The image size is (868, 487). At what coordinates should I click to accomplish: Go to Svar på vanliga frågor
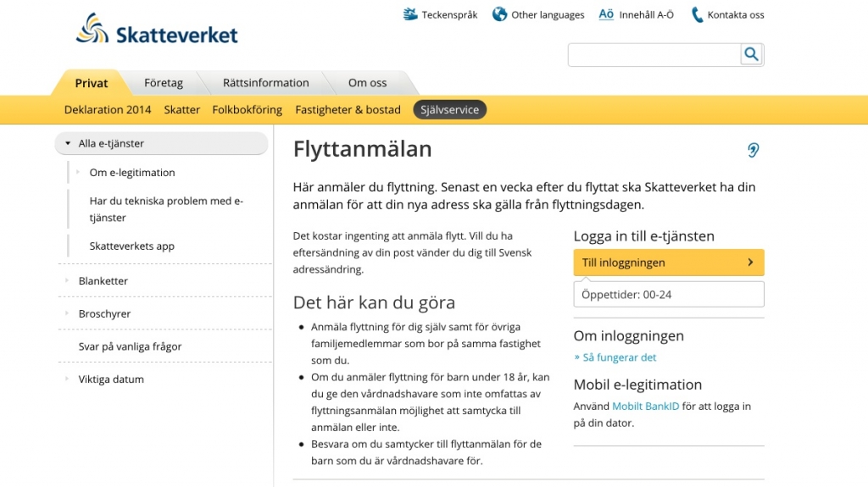130,346
